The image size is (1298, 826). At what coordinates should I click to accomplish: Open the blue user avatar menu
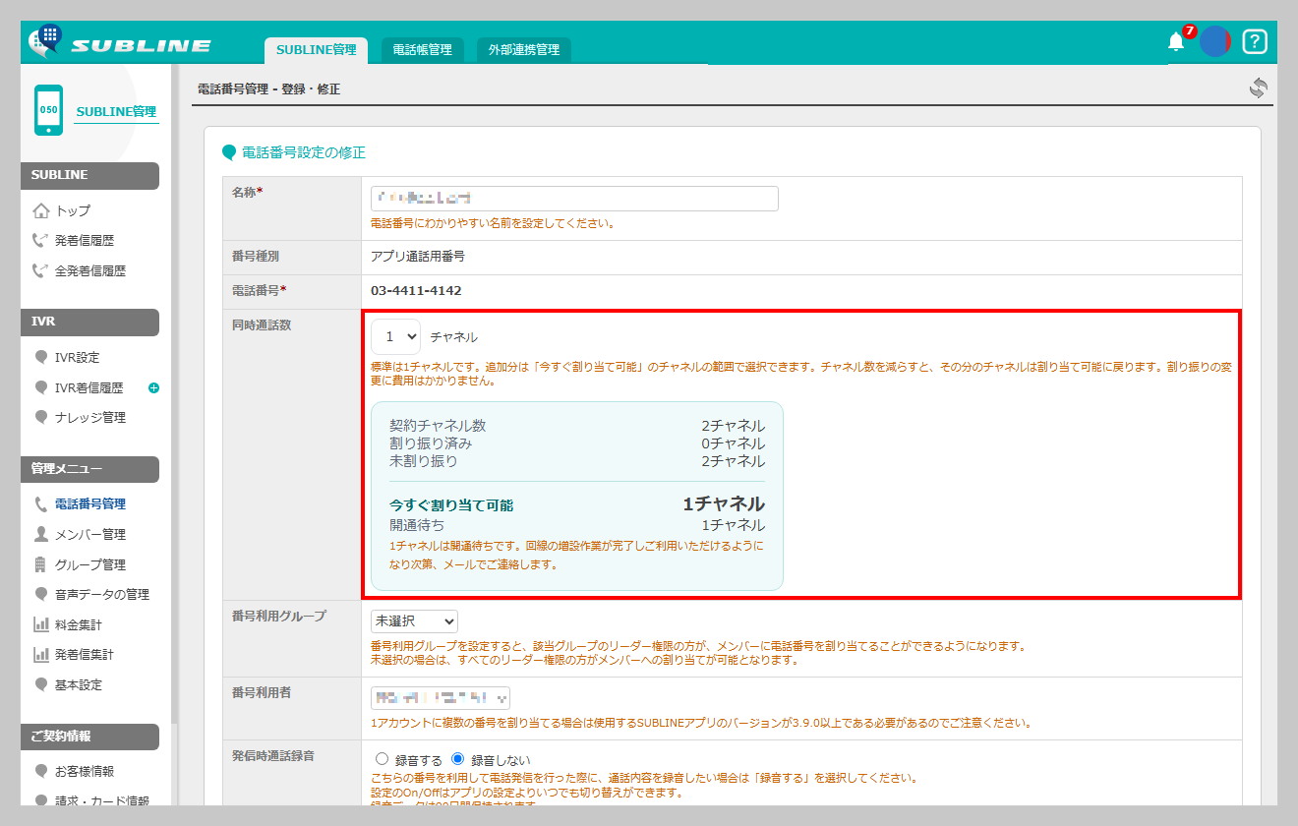1215,41
